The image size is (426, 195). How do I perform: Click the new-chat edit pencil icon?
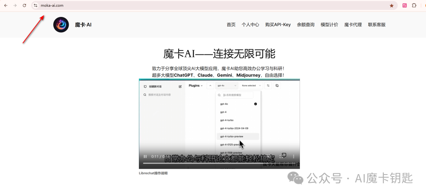click(x=180, y=87)
